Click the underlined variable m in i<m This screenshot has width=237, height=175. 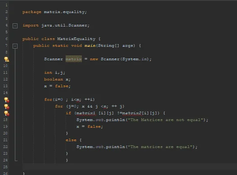[78, 100]
